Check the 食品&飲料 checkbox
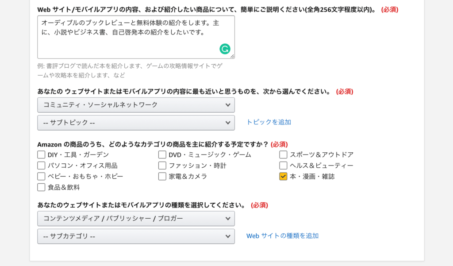This screenshot has height=266, width=453. 41,187
